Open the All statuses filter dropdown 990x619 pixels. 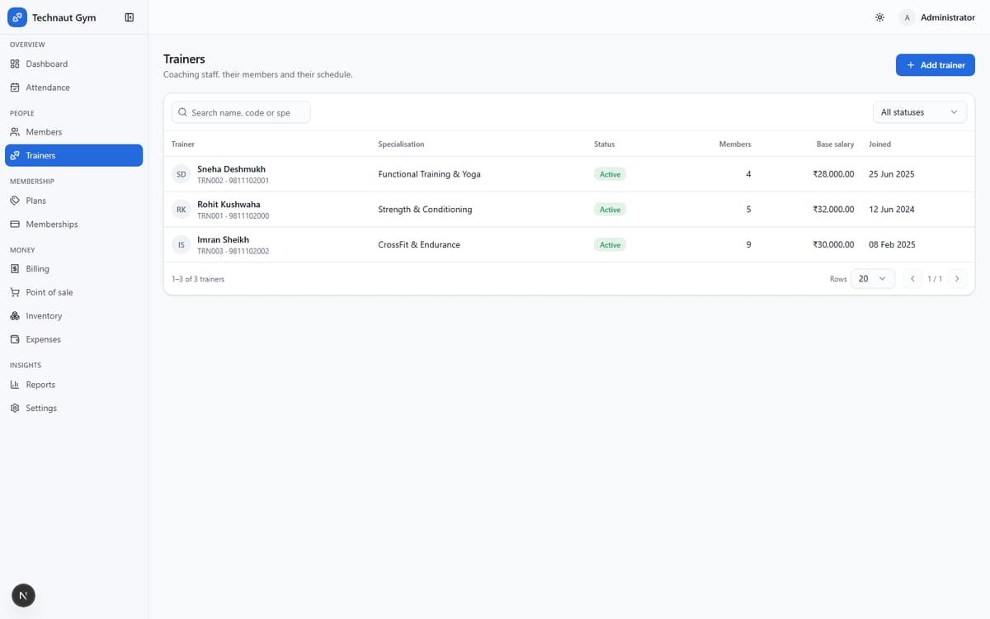919,112
